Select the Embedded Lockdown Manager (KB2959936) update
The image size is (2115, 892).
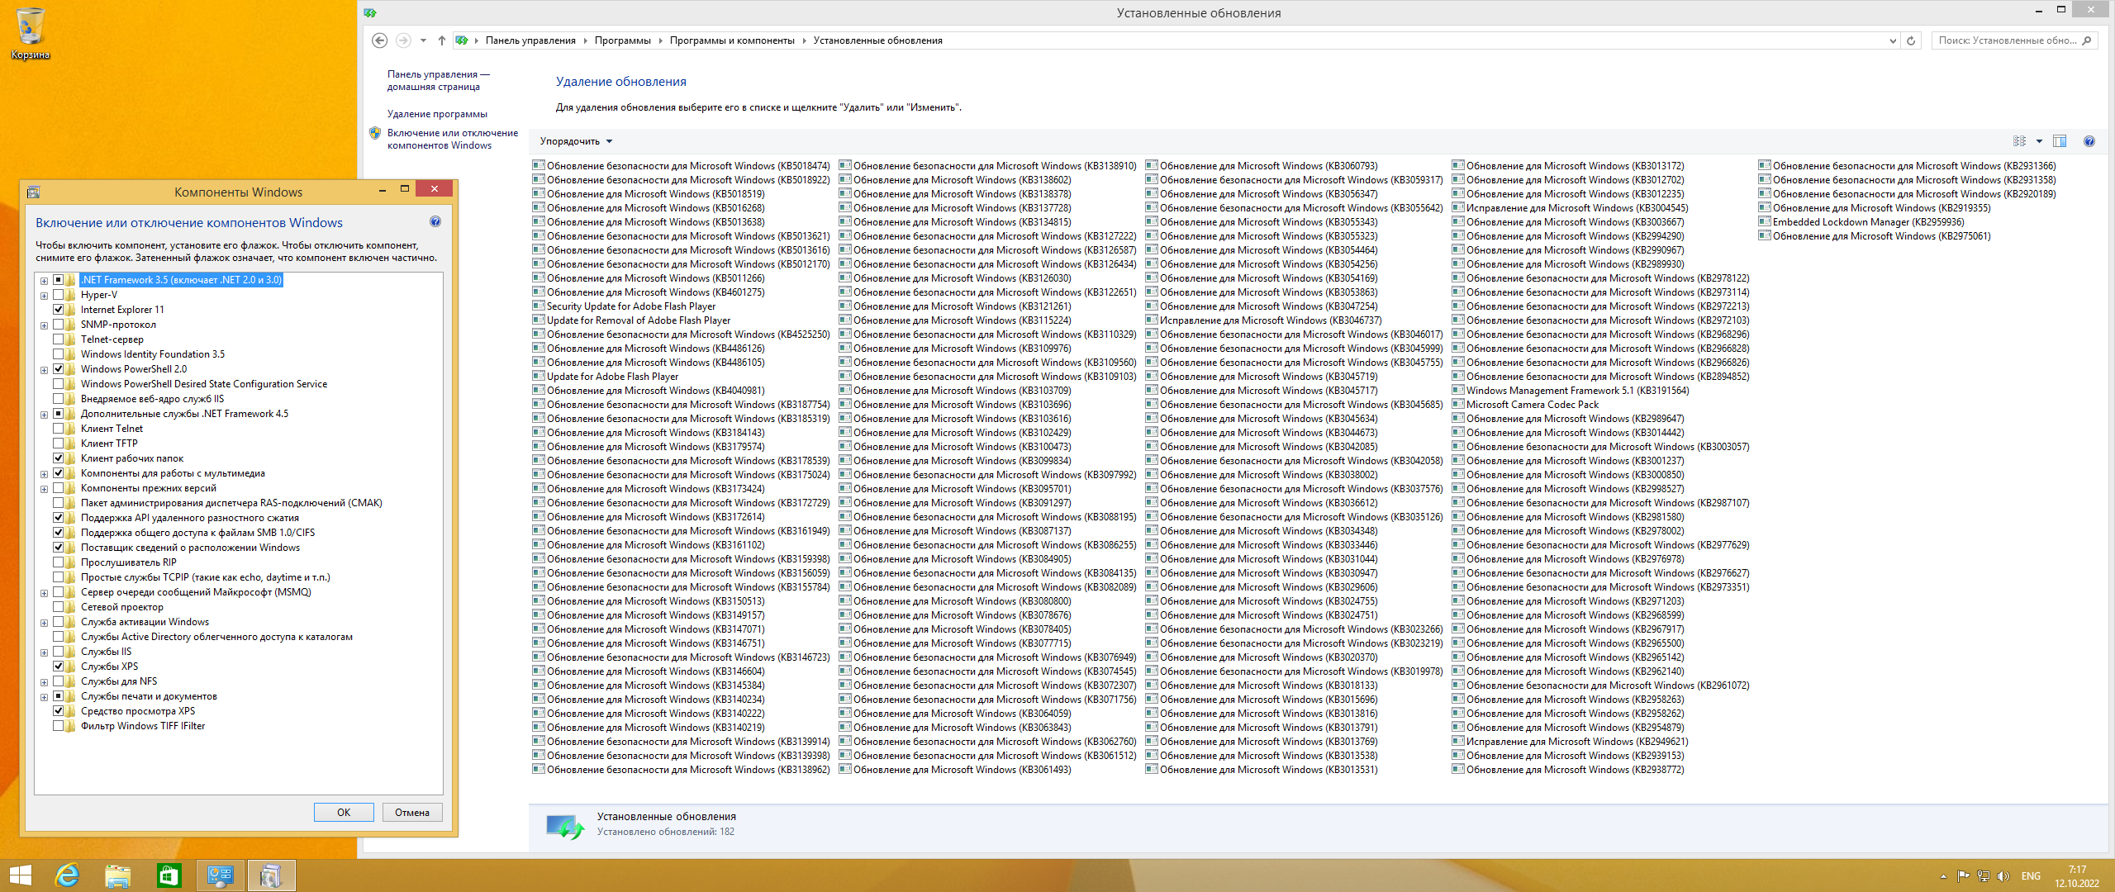tap(1861, 222)
